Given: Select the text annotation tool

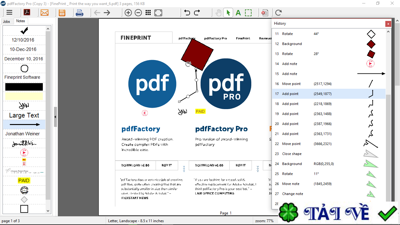Looking at the screenshot, I should (x=238, y=13).
